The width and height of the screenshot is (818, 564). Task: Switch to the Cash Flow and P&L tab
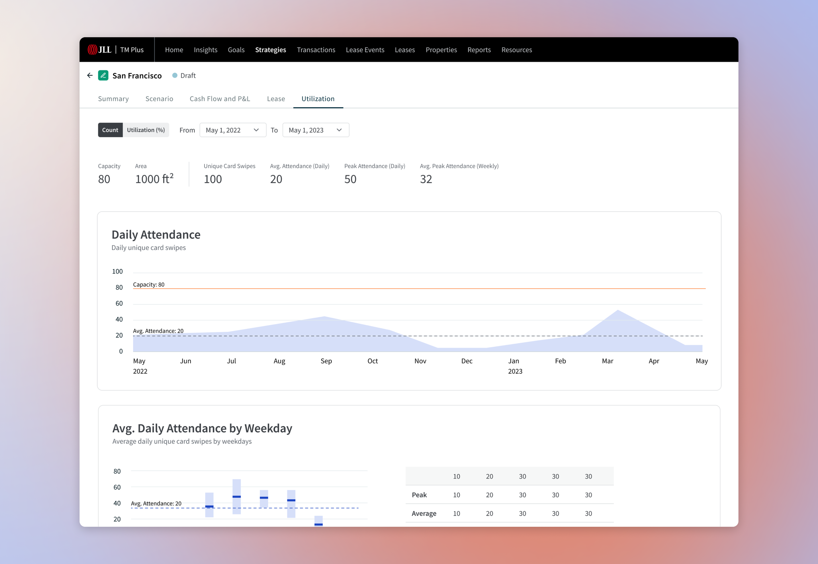[x=220, y=98]
